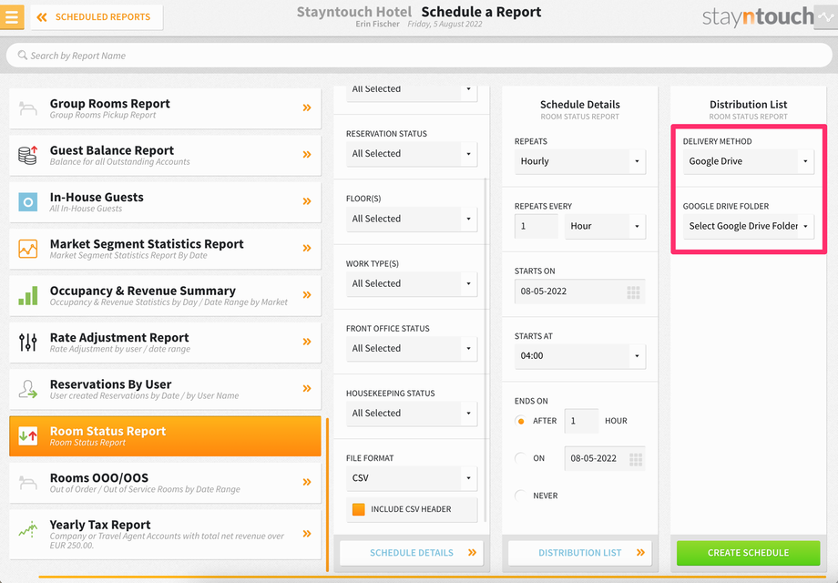
Task: Select the Room Status Report title
Action: point(108,431)
